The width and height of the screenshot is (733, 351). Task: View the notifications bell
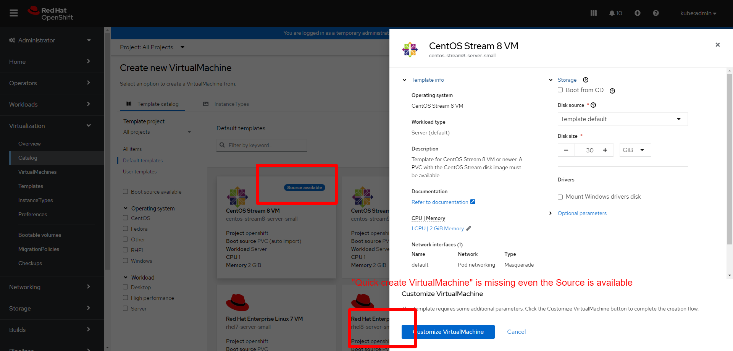click(x=615, y=13)
